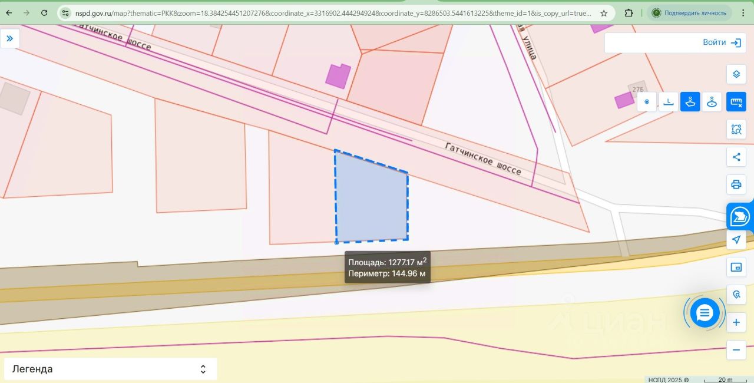Viewport: 754px width, 383px height.
Task: Select the point coordinate measurement tool
Action: (647, 102)
